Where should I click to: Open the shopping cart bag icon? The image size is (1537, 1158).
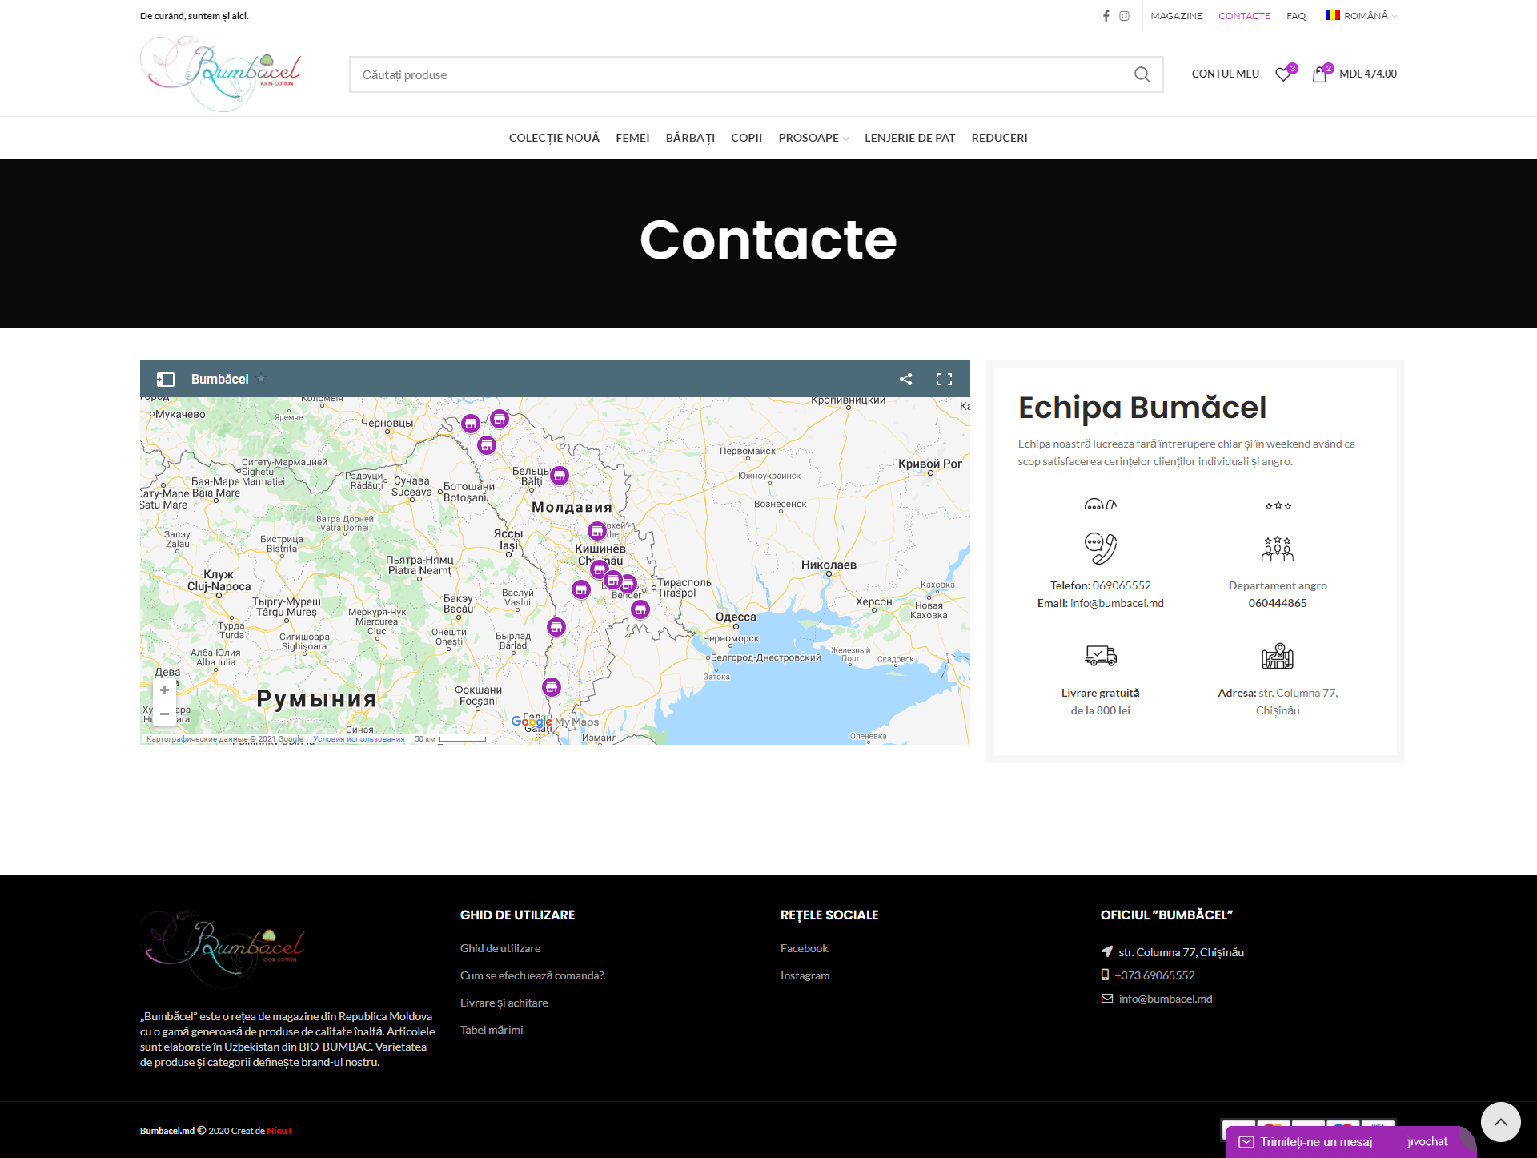pyautogui.click(x=1319, y=74)
